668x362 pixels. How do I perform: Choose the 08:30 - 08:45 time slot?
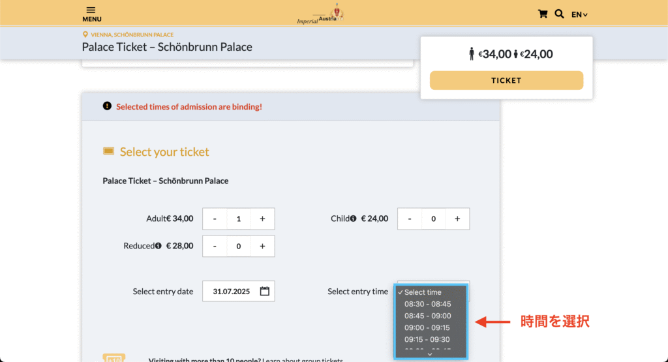427,304
